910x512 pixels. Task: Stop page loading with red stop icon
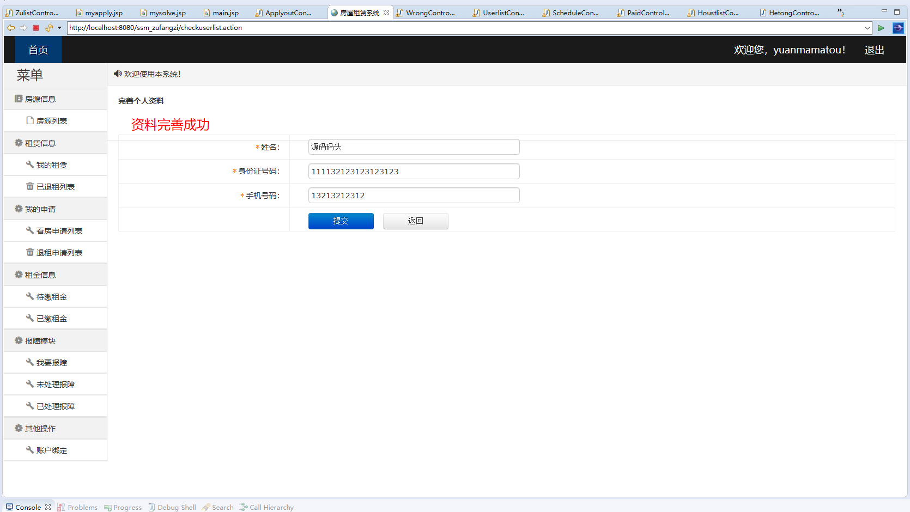tap(36, 28)
